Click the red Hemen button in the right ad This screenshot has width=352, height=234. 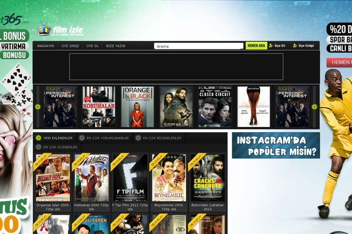(340, 62)
